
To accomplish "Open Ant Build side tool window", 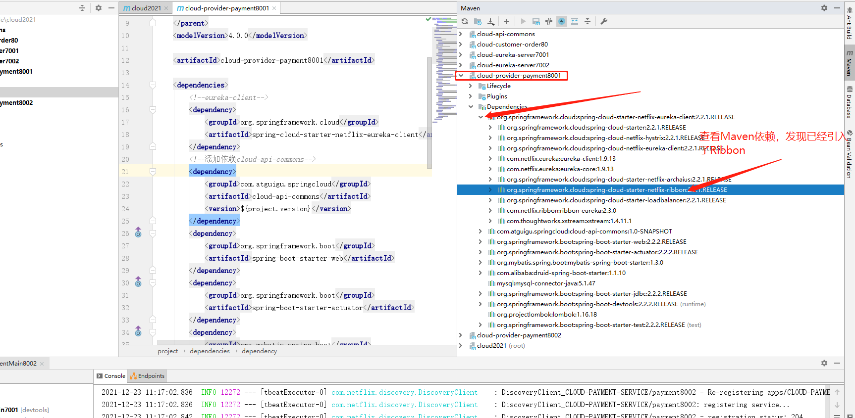I will [850, 23].
